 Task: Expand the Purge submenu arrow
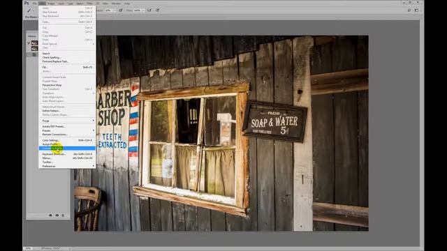tap(93, 121)
